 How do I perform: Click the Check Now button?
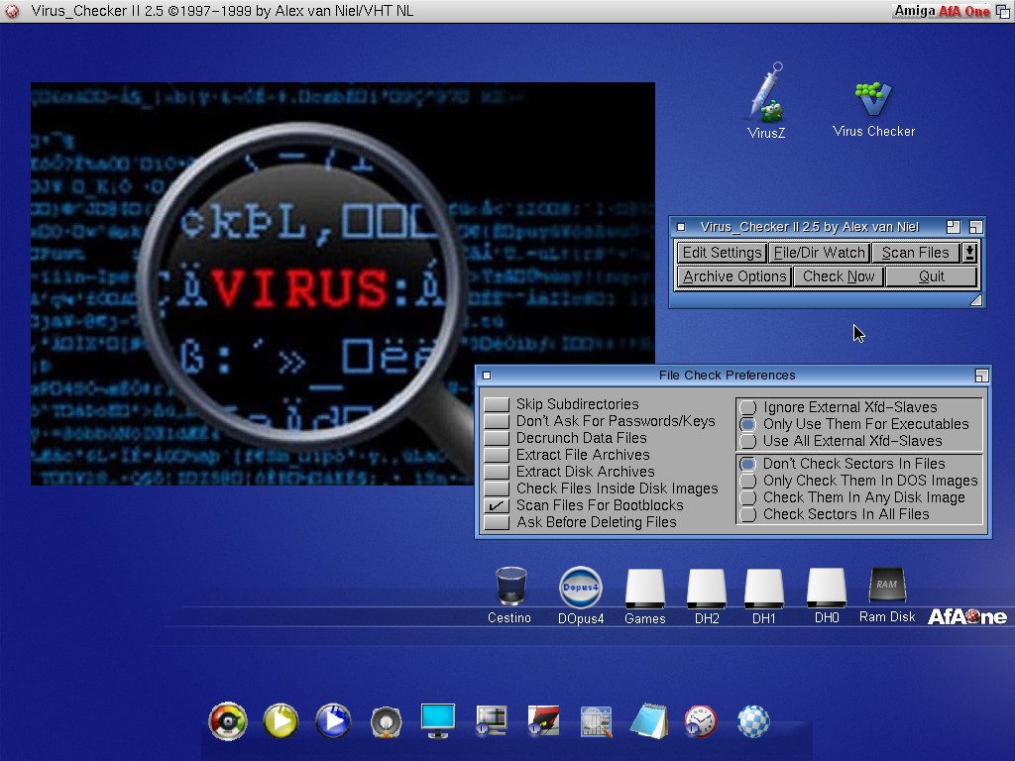[839, 276]
